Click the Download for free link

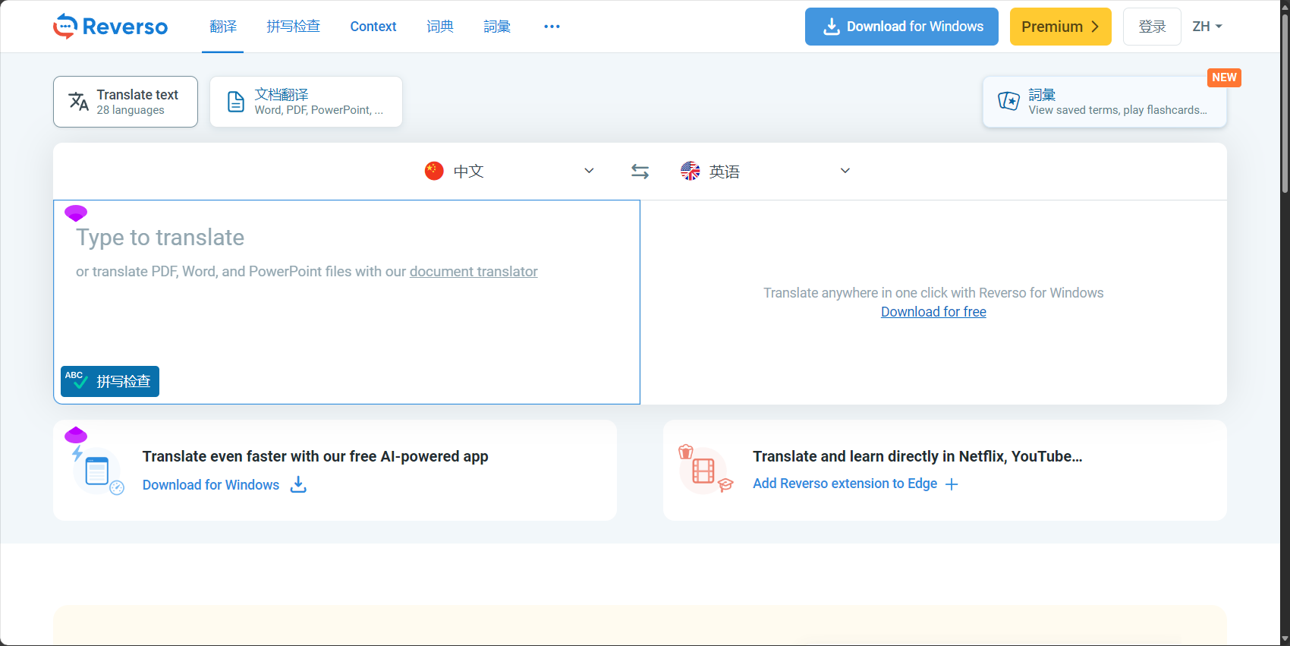point(933,312)
